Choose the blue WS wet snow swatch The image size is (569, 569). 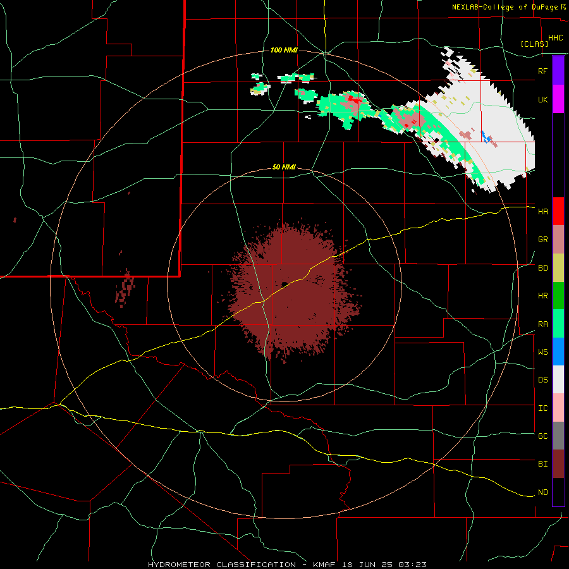coord(558,352)
